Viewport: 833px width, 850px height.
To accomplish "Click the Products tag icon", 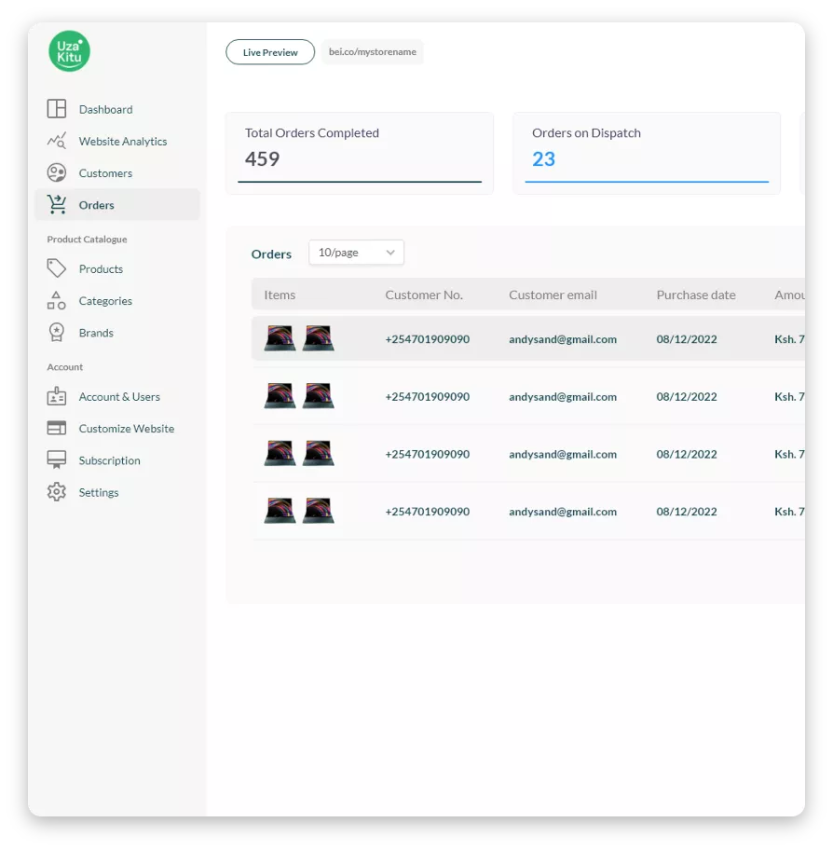I will tap(56, 268).
